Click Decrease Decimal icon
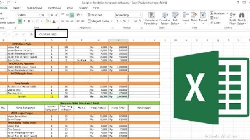 click(x=140, y=21)
